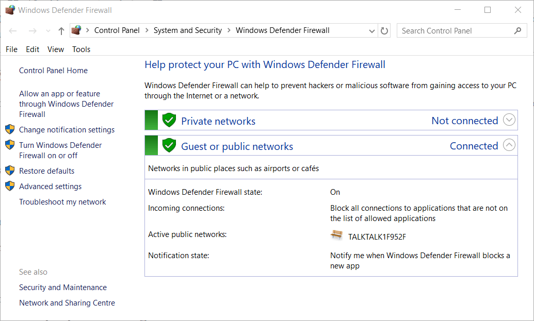The width and height of the screenshot is (534, 321).
Task: Click green shield icon for Private networks
Action: [169, 120]
